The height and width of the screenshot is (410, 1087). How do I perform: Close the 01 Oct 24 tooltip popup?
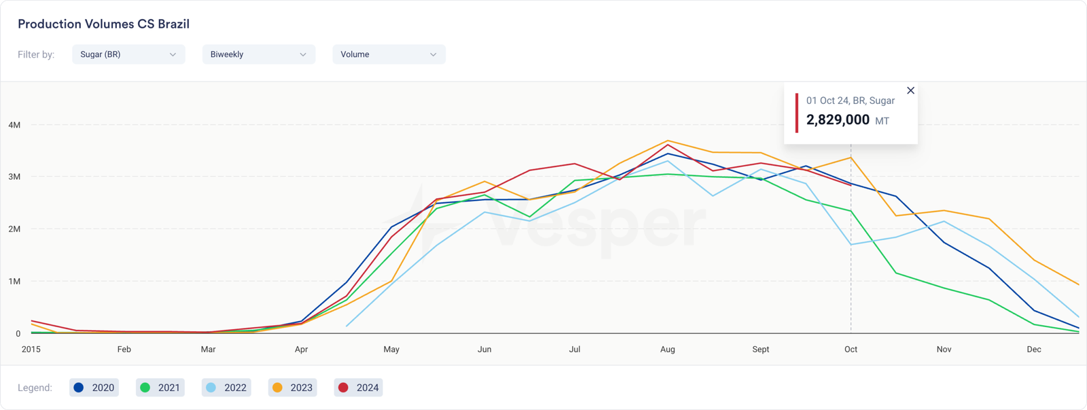[x=910, y=90]
